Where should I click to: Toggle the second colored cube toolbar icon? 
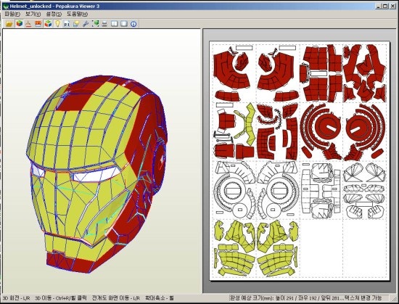[x=48, y=24]
